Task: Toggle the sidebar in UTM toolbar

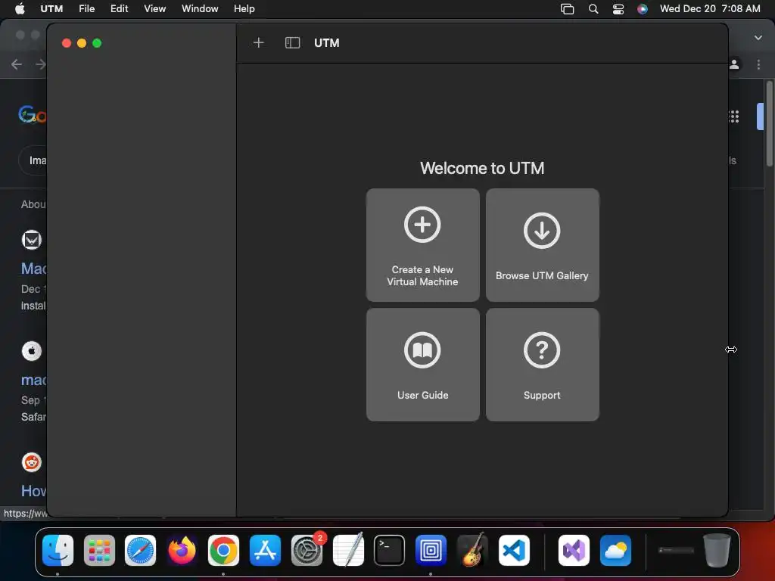Action: click(293, 43)
